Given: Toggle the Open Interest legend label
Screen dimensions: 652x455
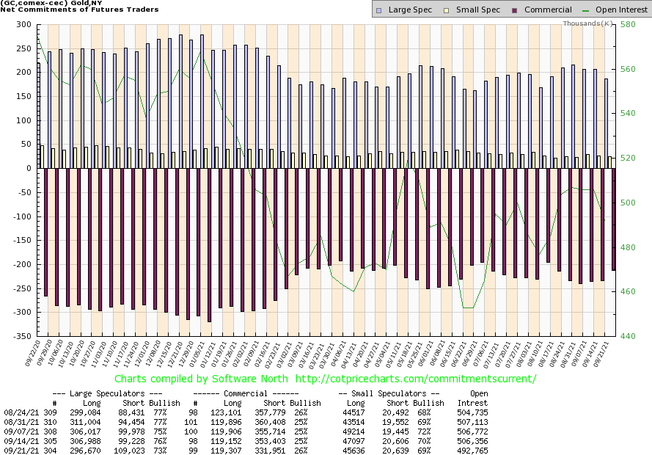Looking at the screenshot, I should click(x=620, y=10).
